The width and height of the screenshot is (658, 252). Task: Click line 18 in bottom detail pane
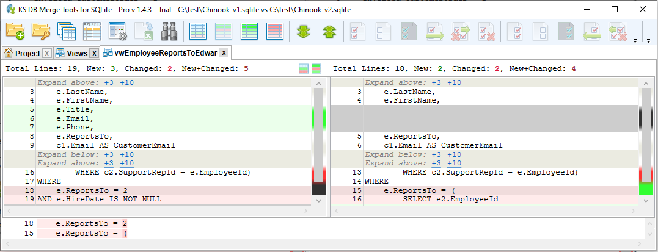[x=323, y=223]
